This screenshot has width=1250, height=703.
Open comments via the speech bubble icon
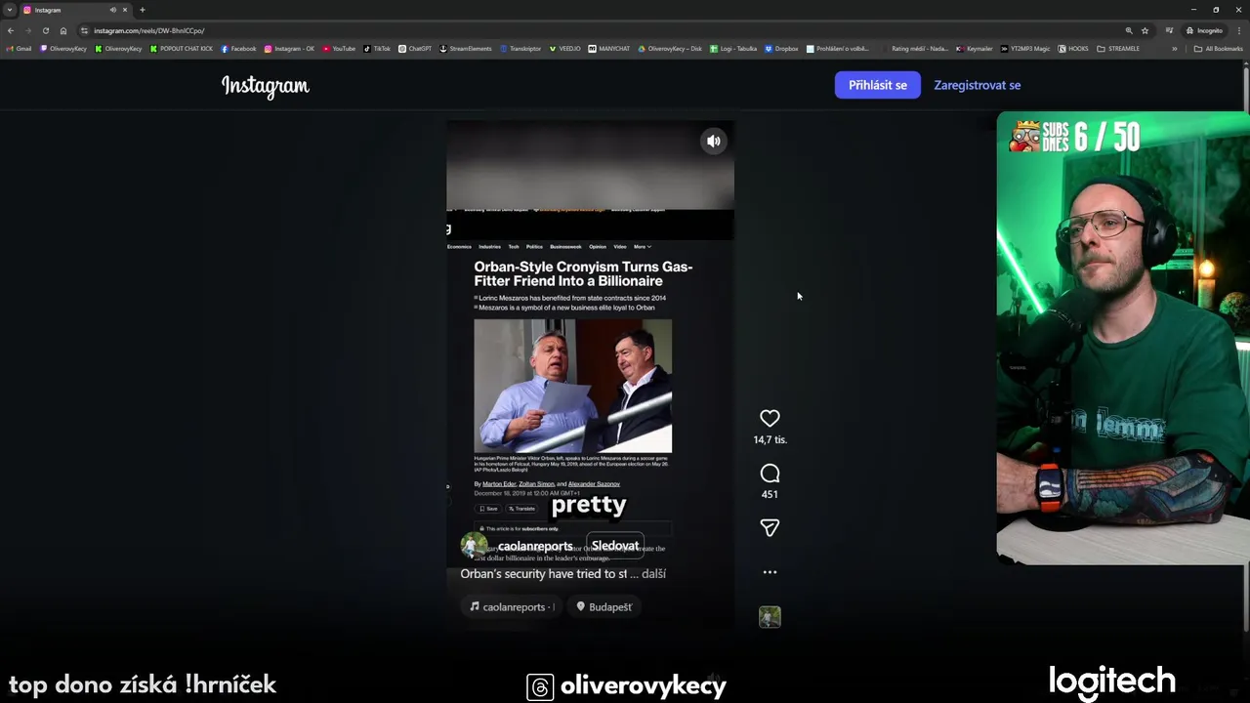click(x=770, y=474)
